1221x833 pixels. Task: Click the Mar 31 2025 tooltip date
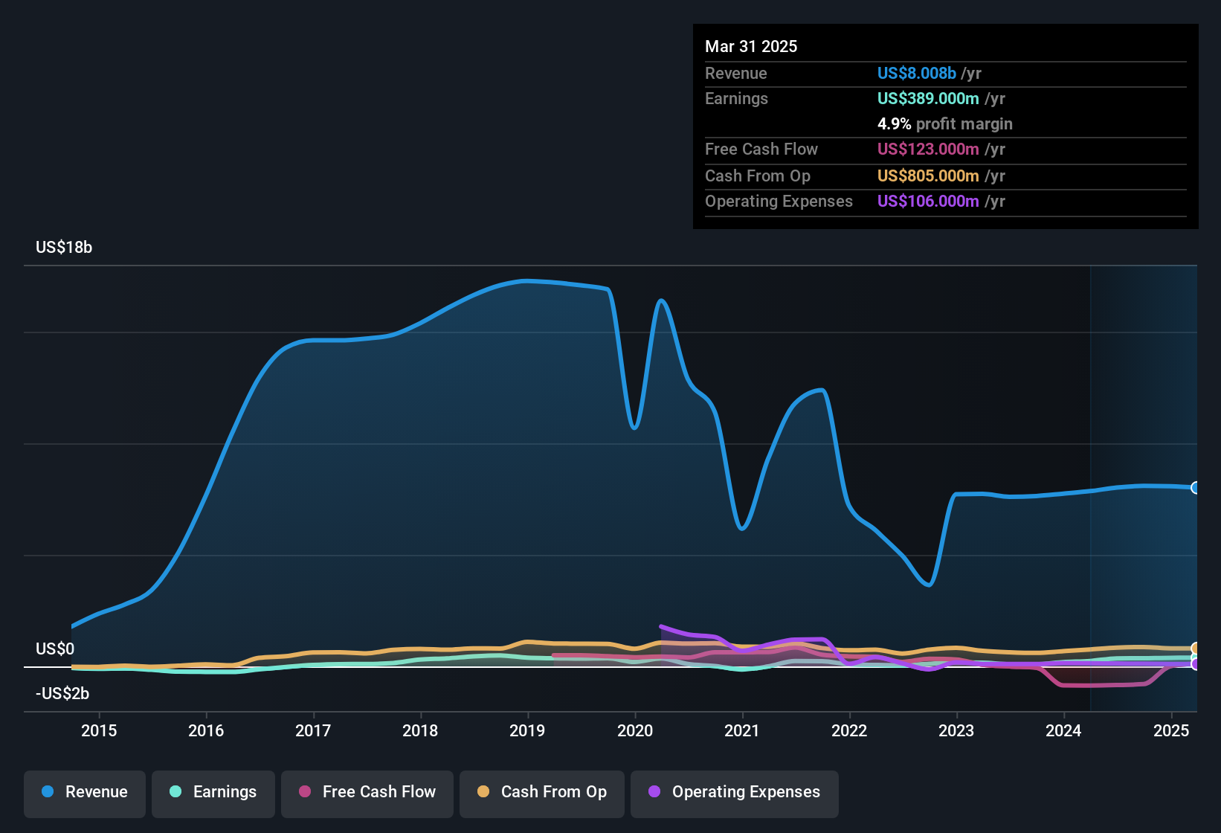click(x=751, y=46)
